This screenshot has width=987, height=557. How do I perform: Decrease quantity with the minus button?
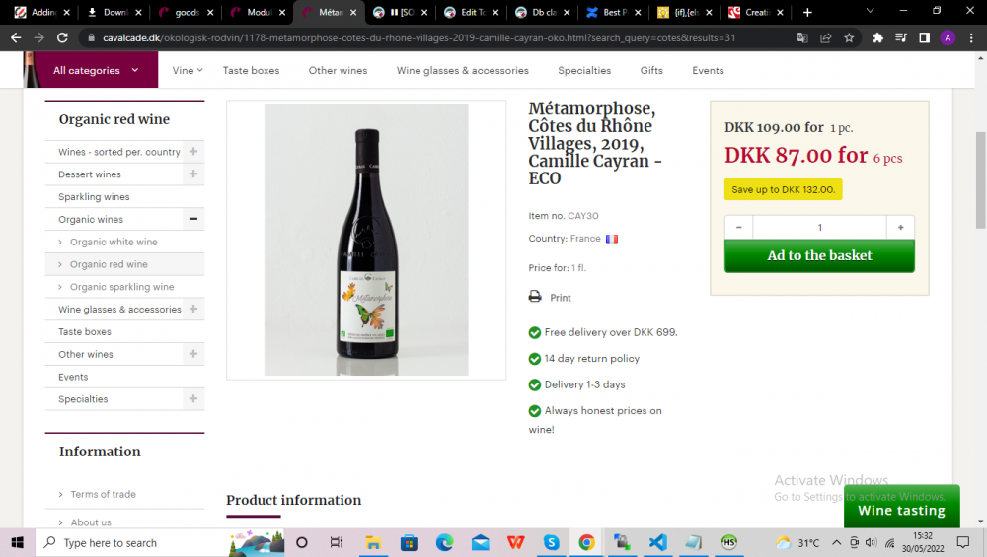pyautogui.click(x=739, y=227)
